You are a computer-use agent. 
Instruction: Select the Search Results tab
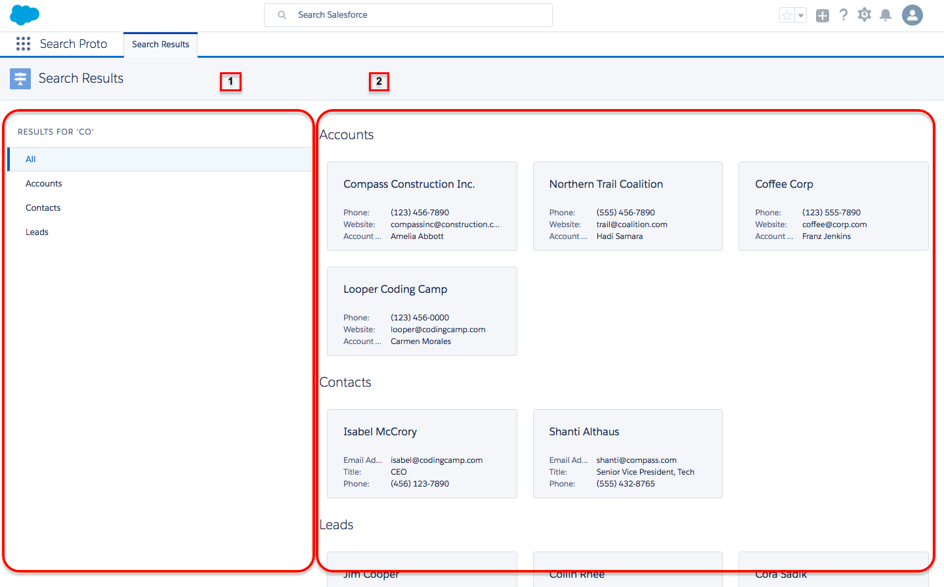tap(160, 45)
